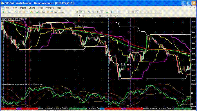Select the M15 timeframe
The width and height of the screenshot is (197, 111).
point(137,12)
